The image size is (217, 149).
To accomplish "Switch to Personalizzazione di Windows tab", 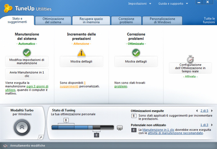I will (162, 21).
